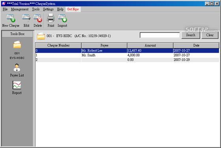Sort by Cheque Number column header
The image size is (221, 148).
pos(58,46)
